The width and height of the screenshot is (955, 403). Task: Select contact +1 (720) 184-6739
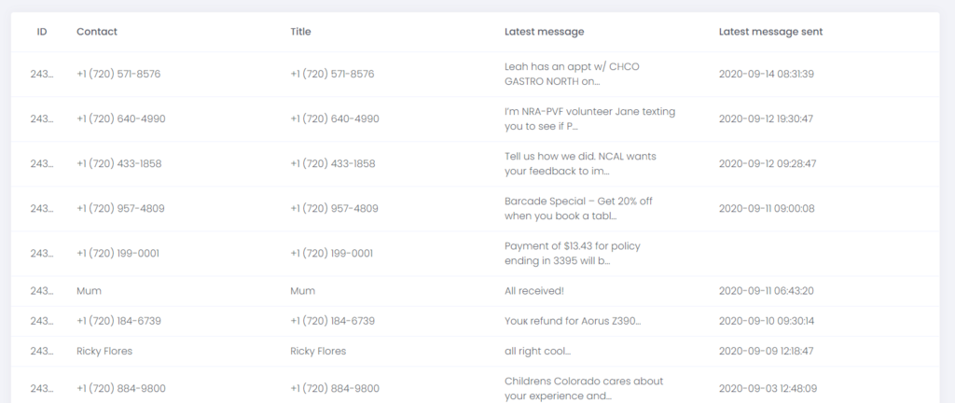pyautogui.click(x=118, y=321)
